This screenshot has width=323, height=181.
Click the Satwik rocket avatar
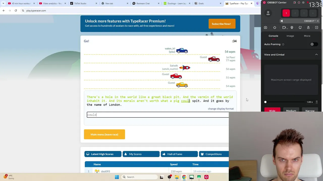185,68
